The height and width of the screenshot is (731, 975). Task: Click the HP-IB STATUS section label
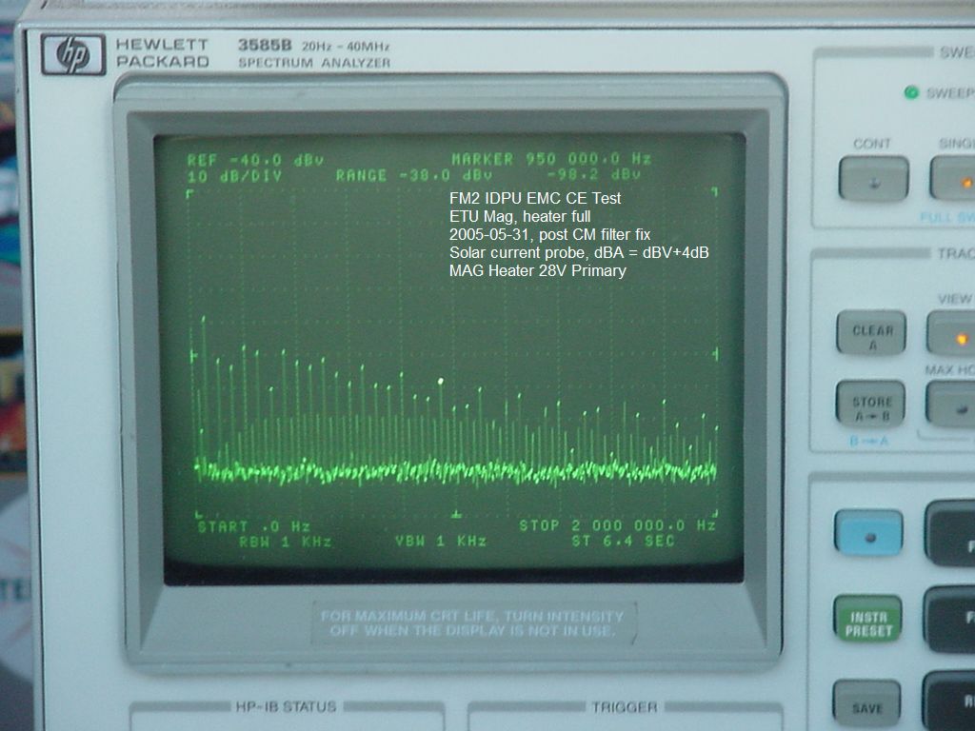(286, 707)
